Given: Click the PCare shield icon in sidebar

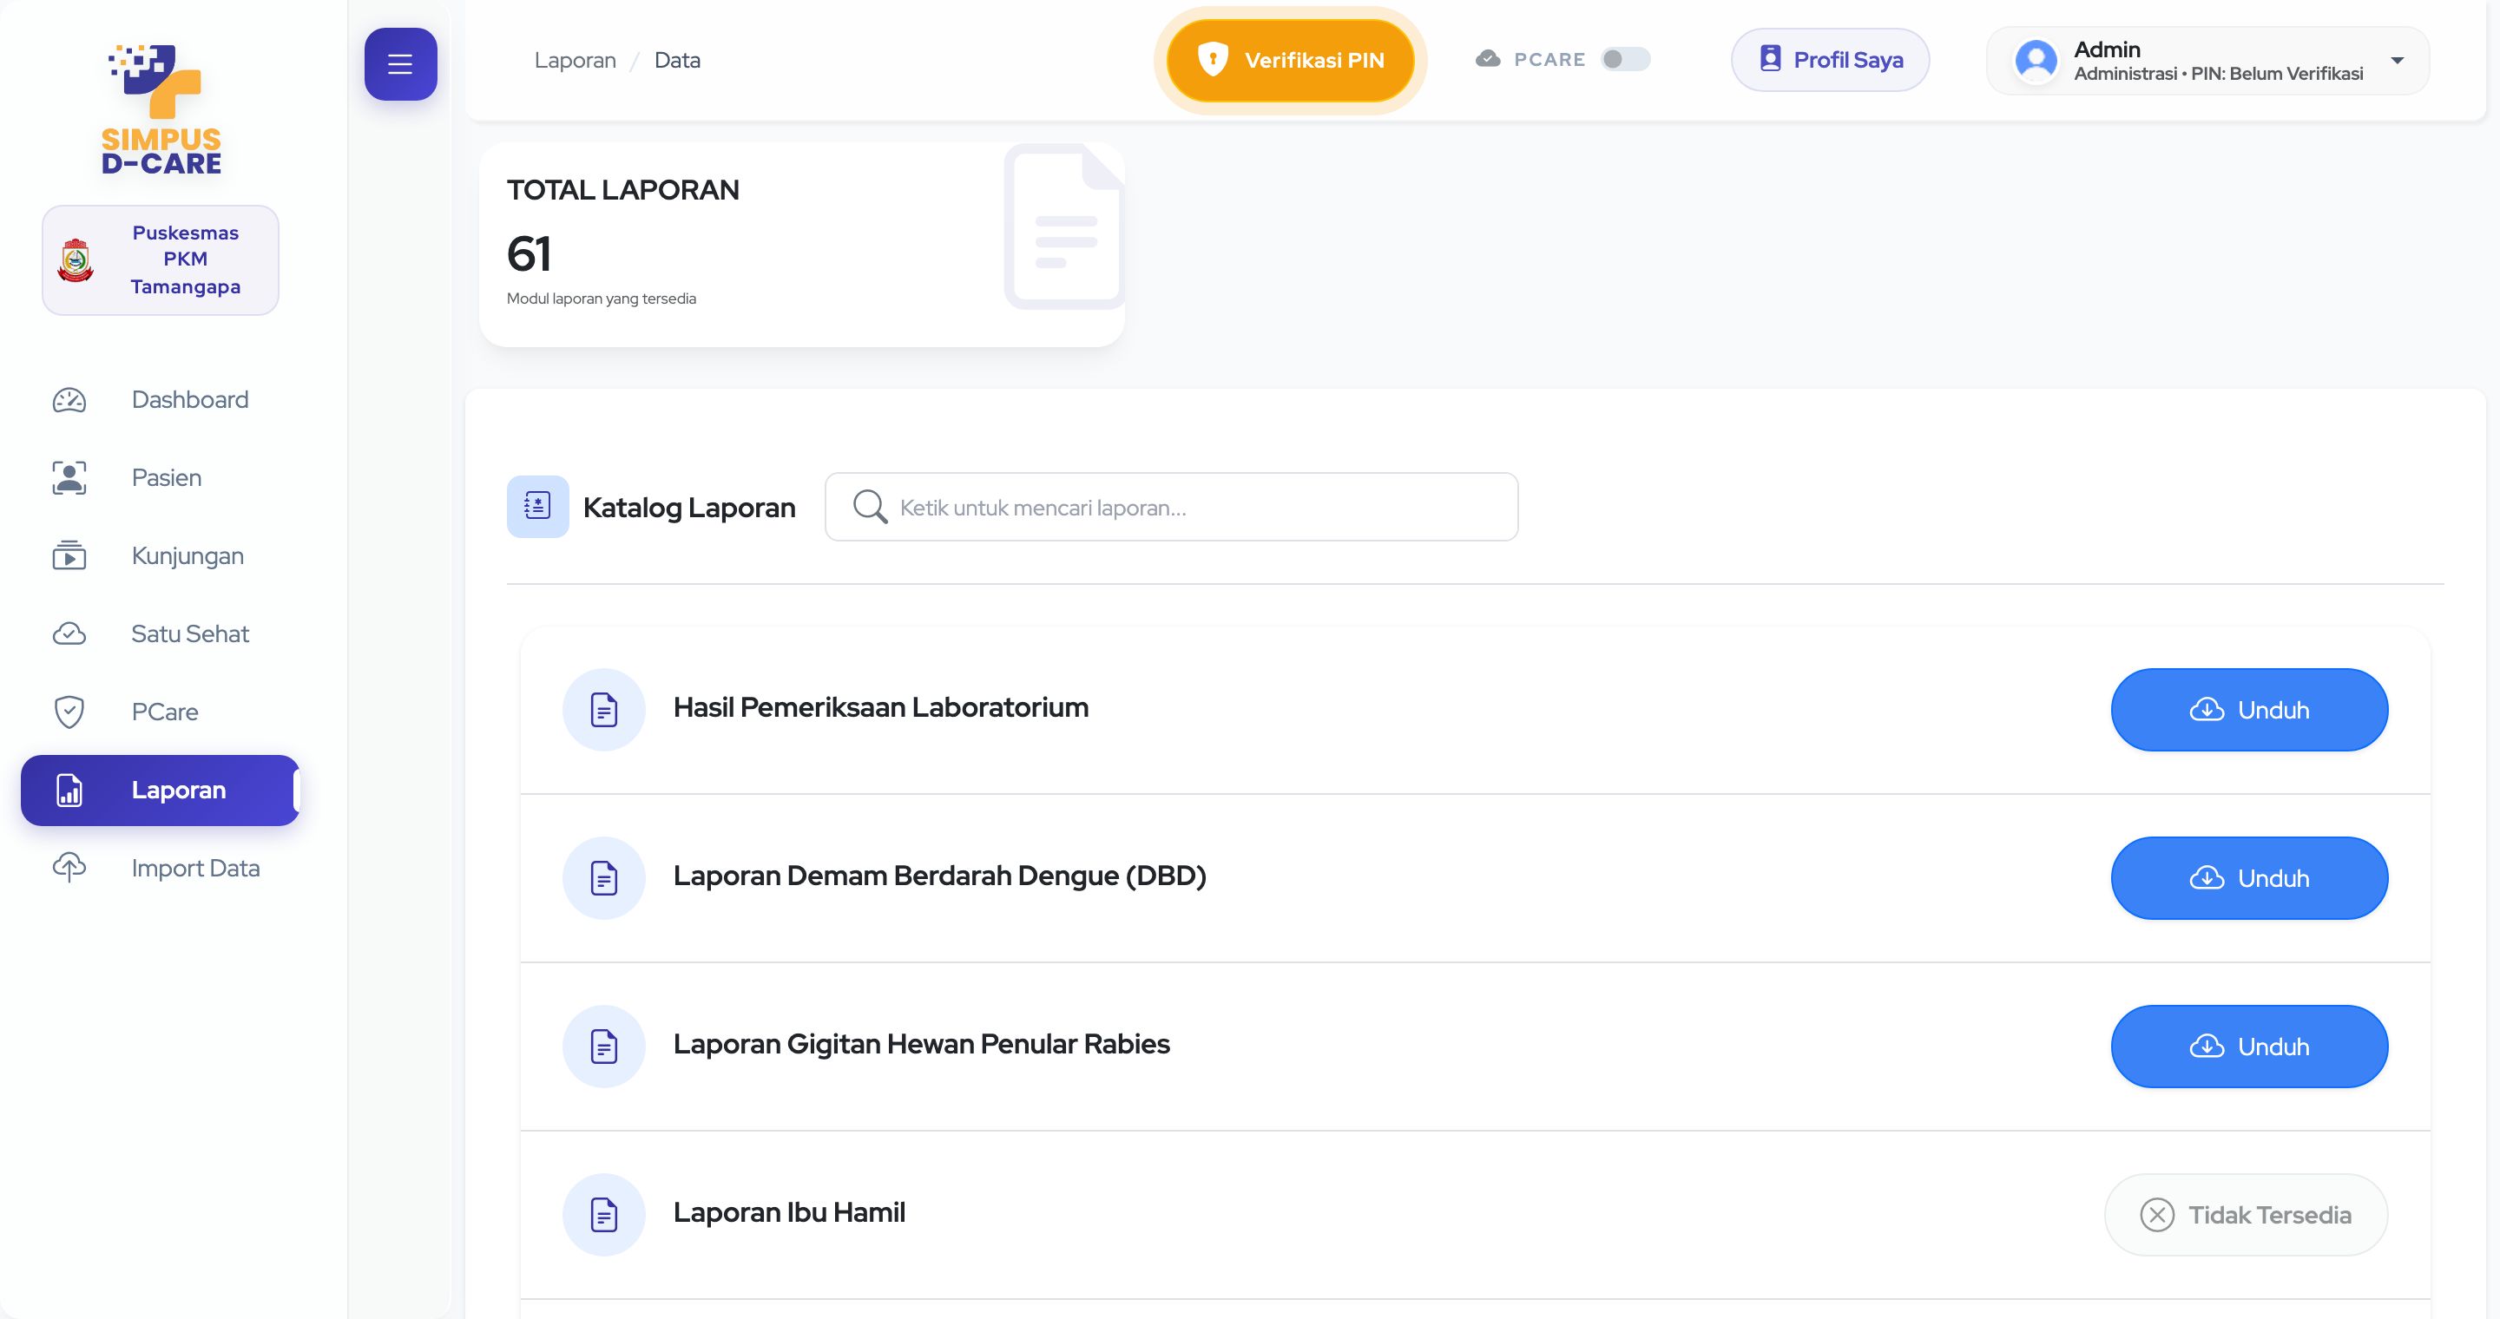Looking at the screenshot, I should [x=69, y=712].
